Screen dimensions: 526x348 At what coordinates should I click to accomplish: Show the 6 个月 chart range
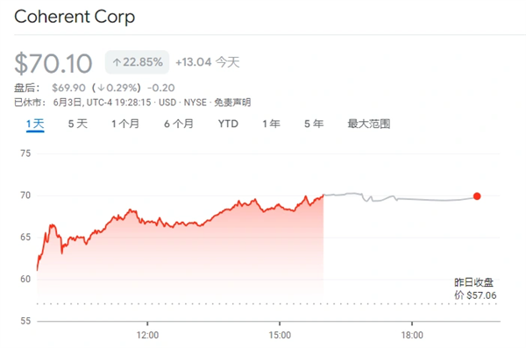pyautogui.click(x=179, y=124)
